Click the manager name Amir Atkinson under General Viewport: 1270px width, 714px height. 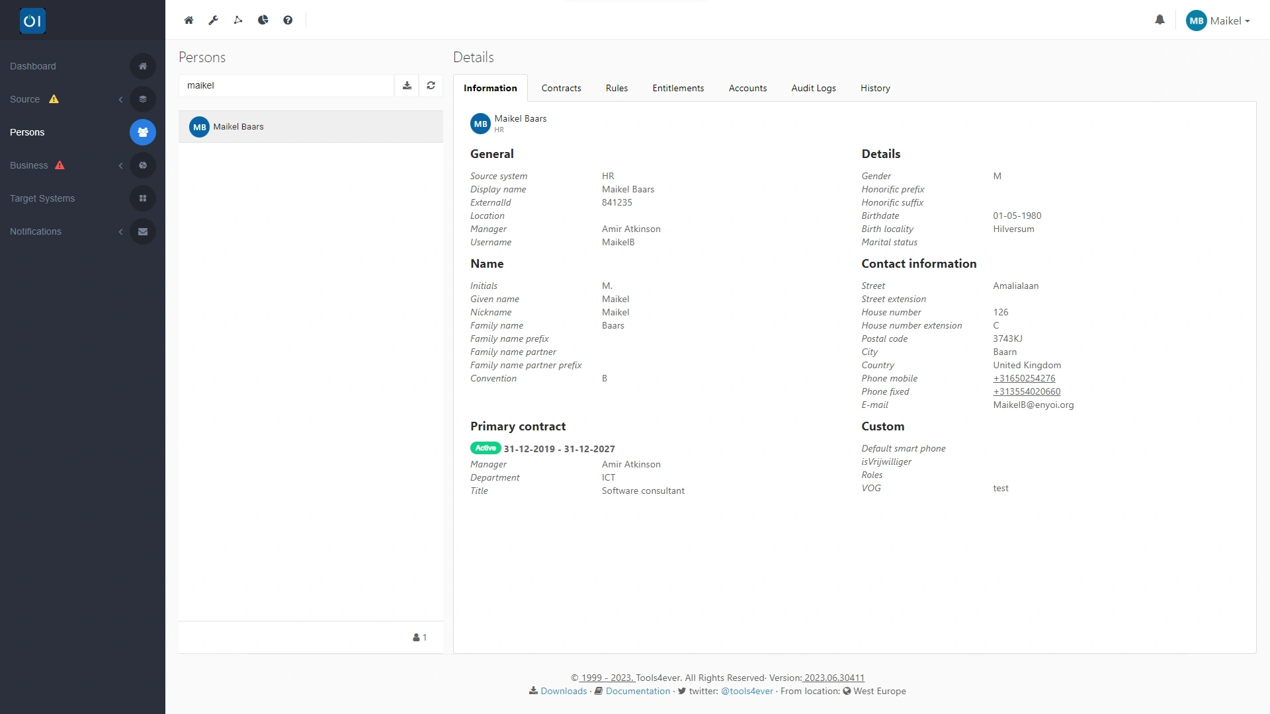pyautogui.click(x=631, y=229)
